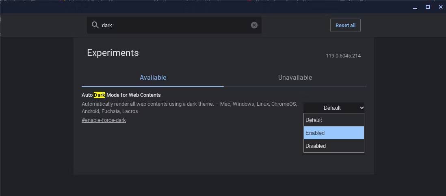Close the browser window
This screenshot has width=446, height=196.
coord(440,7)
